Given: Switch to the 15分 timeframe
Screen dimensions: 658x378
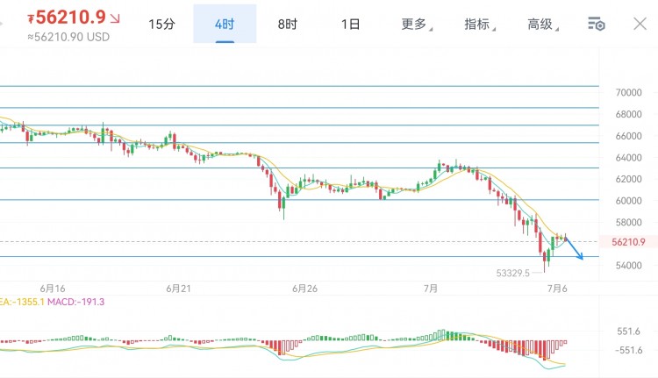Looking at the screenshot, I should coord(161,24).
